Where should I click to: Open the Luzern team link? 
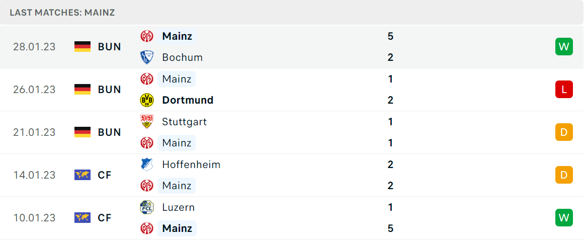point(179,207)
